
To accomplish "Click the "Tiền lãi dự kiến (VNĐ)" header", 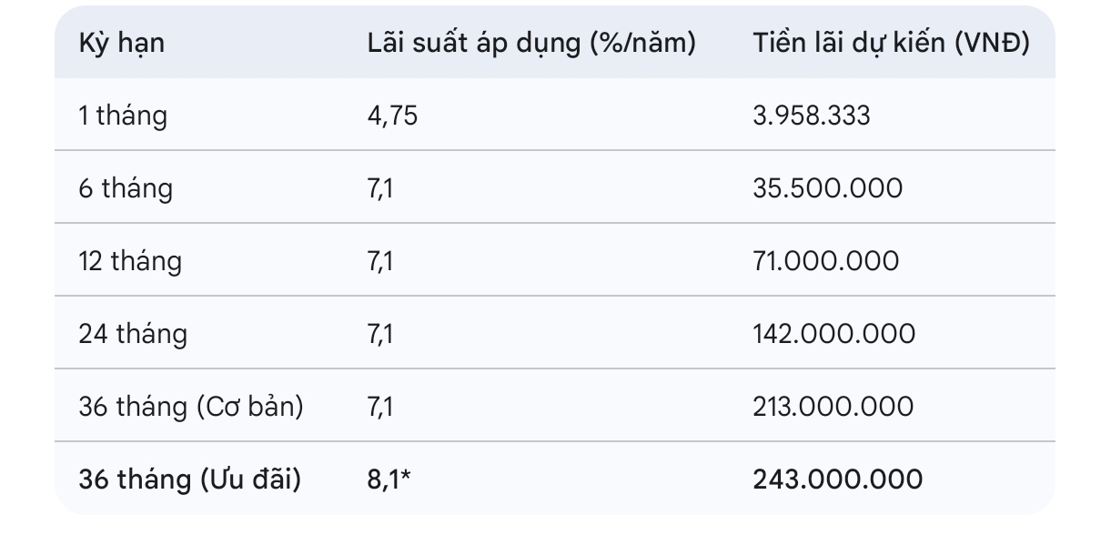I will pyautogui.click(x=891, y=44).
